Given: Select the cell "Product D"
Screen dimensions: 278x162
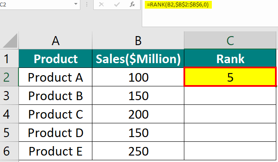Looking at the screenshot, I should [55, 133].
